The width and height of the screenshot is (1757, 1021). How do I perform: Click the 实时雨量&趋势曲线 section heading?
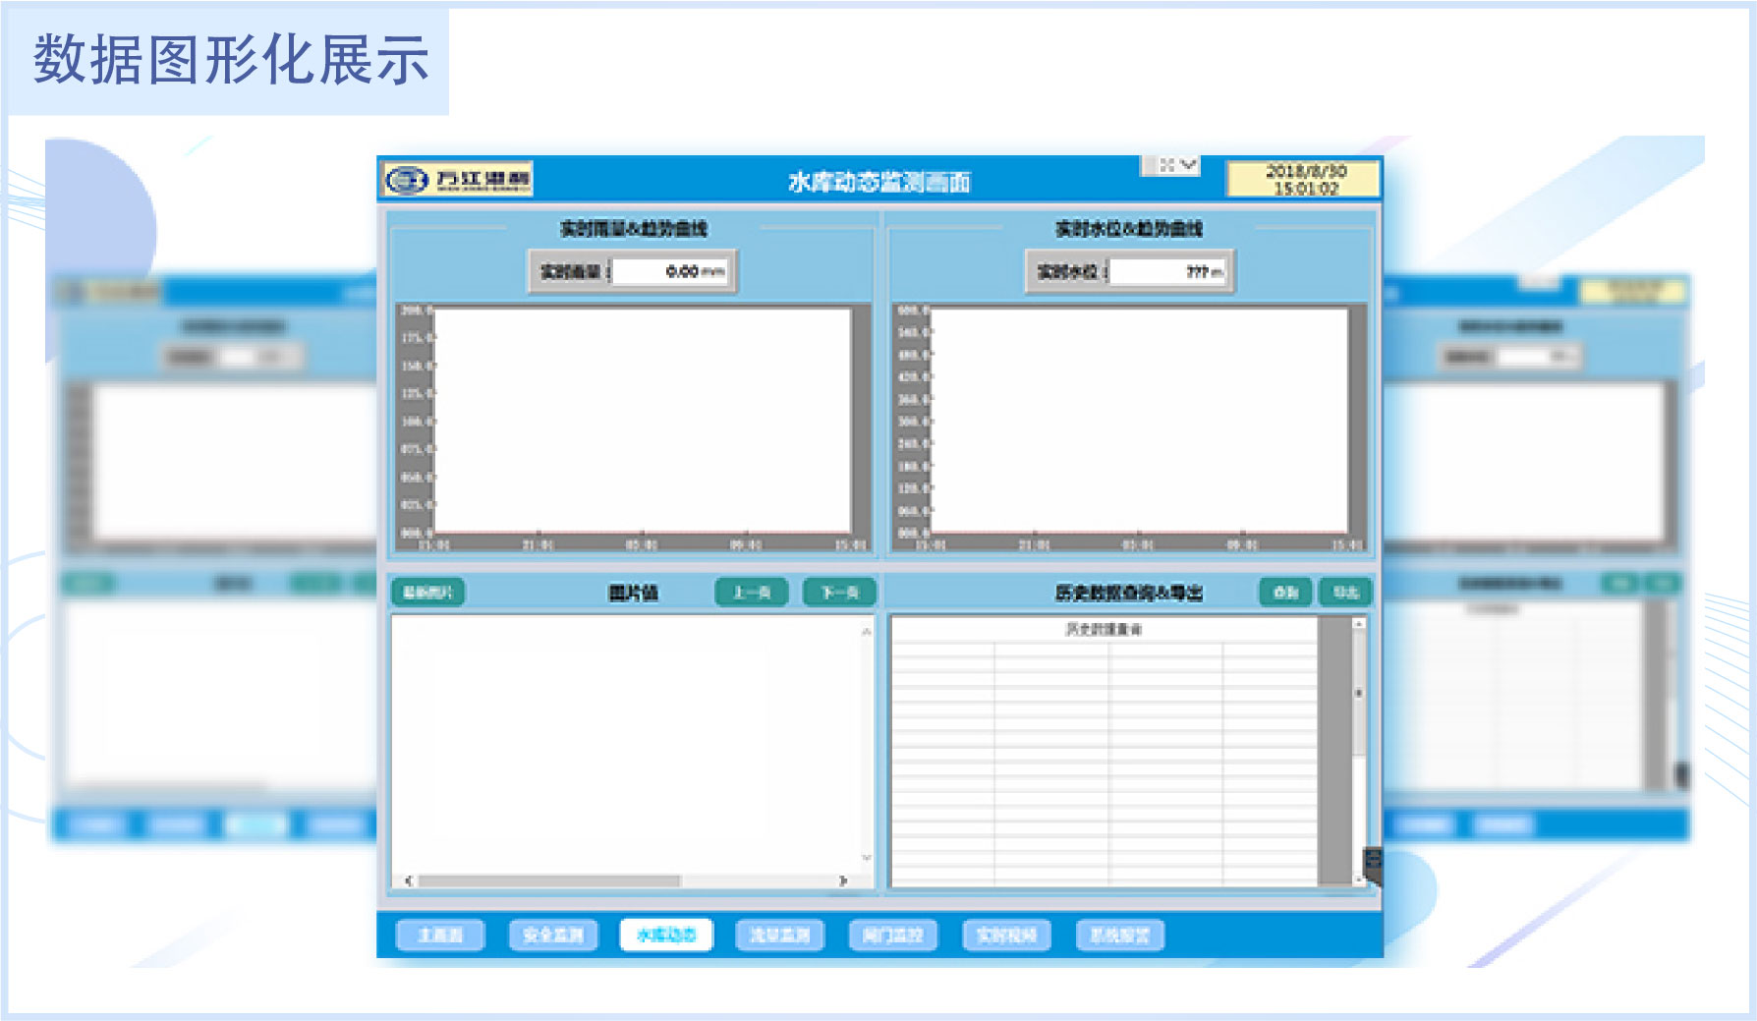pyautogui.click(x=634, y=229)
